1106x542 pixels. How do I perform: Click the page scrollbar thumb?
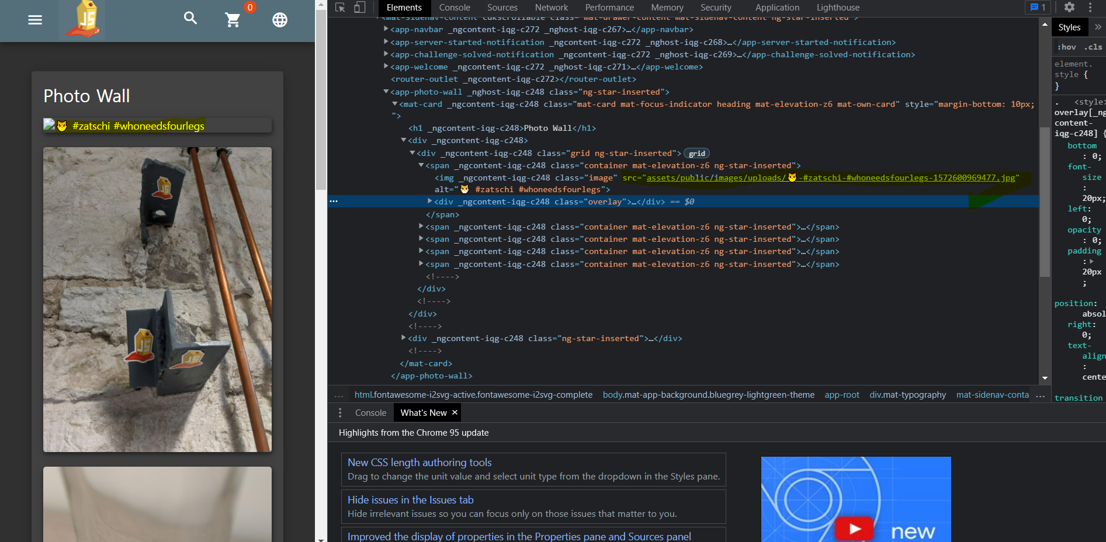click(321, 99)
